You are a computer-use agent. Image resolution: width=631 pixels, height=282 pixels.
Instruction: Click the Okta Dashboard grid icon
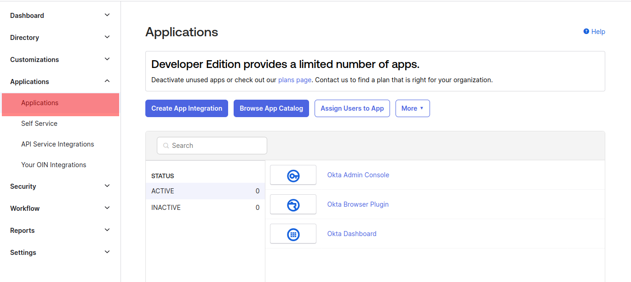(x=293, y=234)
